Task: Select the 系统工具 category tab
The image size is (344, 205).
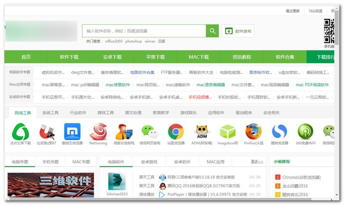Action: coord(50,113)
